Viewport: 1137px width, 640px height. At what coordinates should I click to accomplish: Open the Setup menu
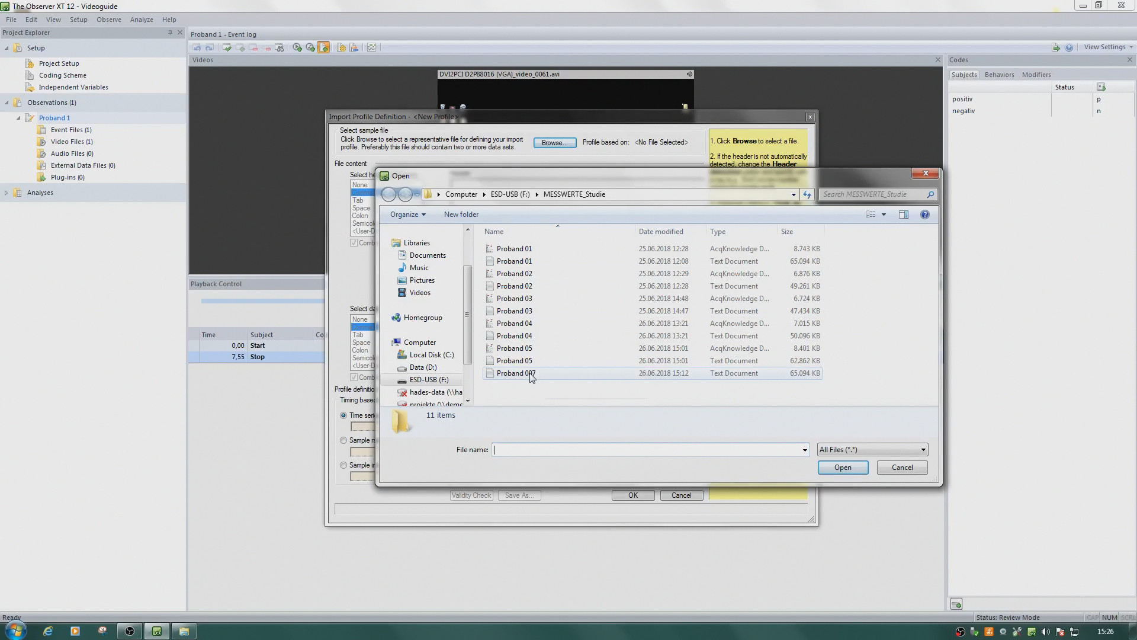pyautogui.click(x=78, y=20)
